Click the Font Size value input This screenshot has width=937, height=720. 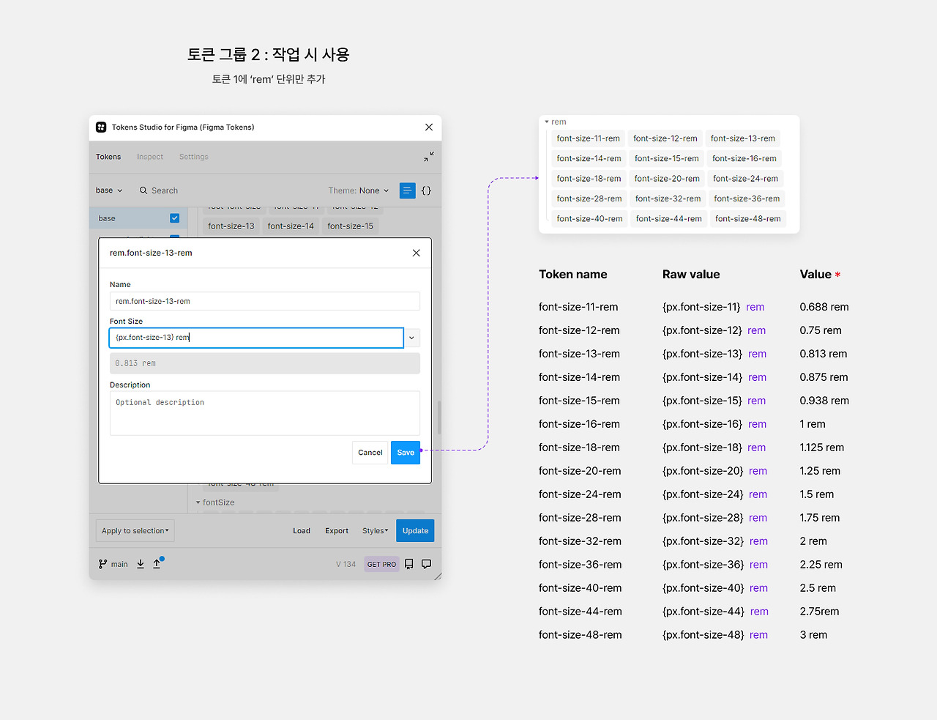256,338
